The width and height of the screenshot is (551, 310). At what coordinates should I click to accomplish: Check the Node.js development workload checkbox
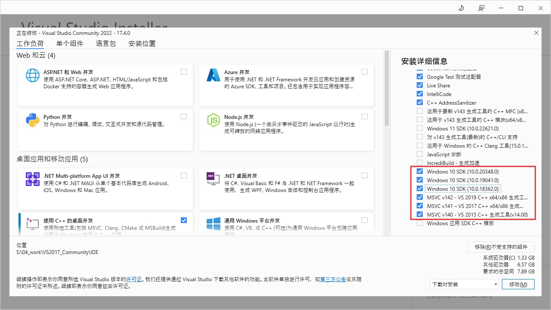tap(365, 116)
